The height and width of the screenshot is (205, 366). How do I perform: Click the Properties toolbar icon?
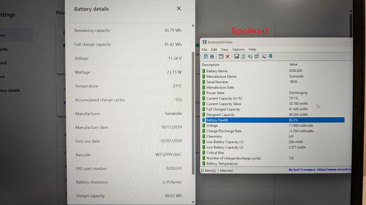[x=257, y=56]
